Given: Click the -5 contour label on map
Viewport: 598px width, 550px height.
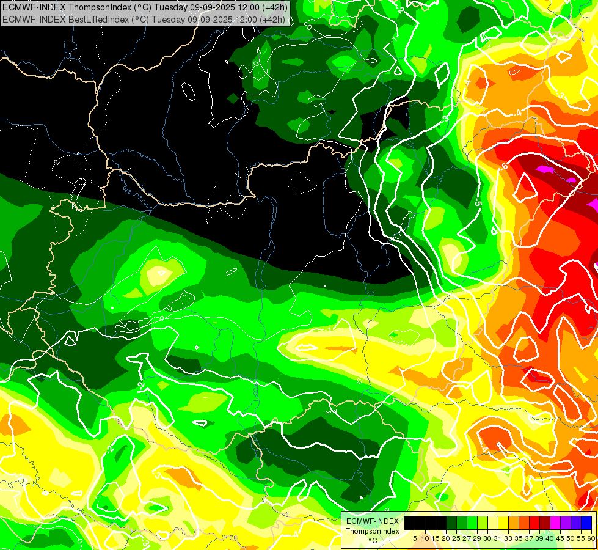Looking at the screenshot, I should point(478,201).
